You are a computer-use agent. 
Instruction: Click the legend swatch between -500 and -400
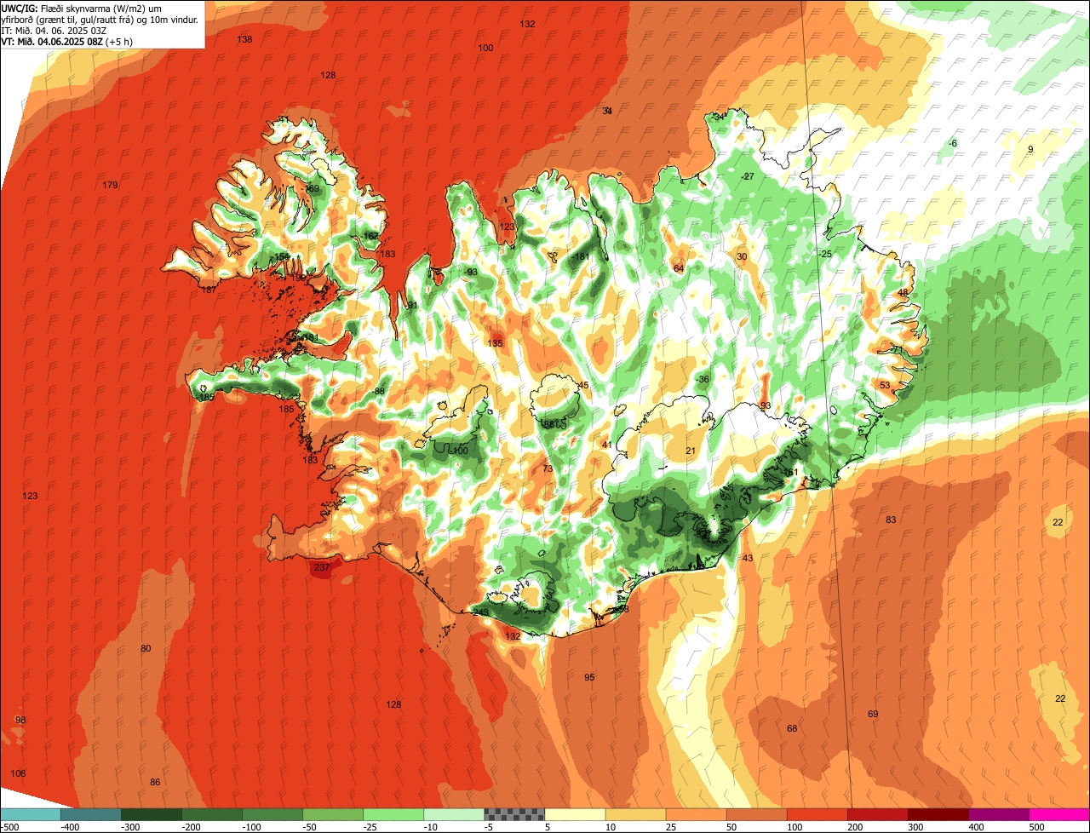[30, 814]
